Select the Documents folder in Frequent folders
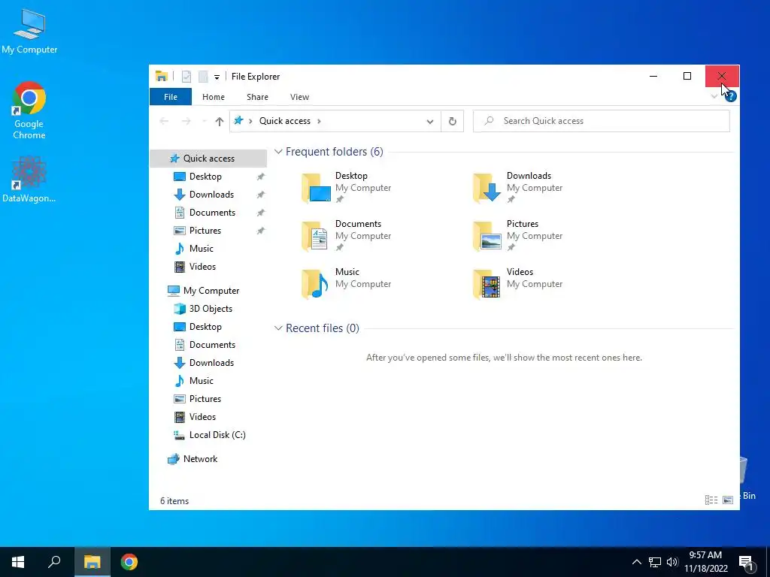 [x=346, y=235]
